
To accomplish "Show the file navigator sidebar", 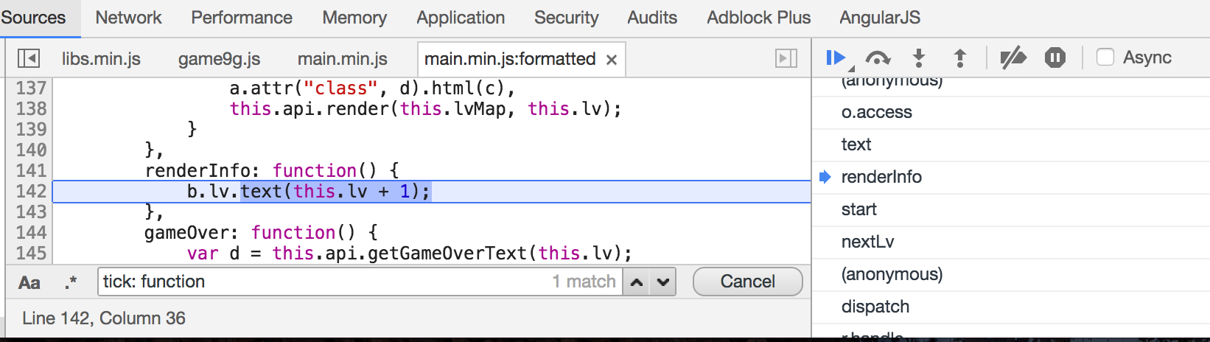I will tap(29, 58).
